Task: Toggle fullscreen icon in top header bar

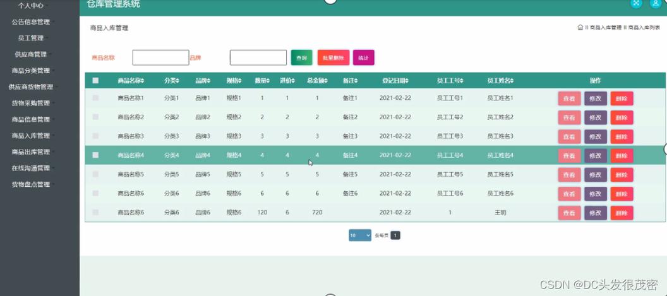Action: click(x=637, y=3)
